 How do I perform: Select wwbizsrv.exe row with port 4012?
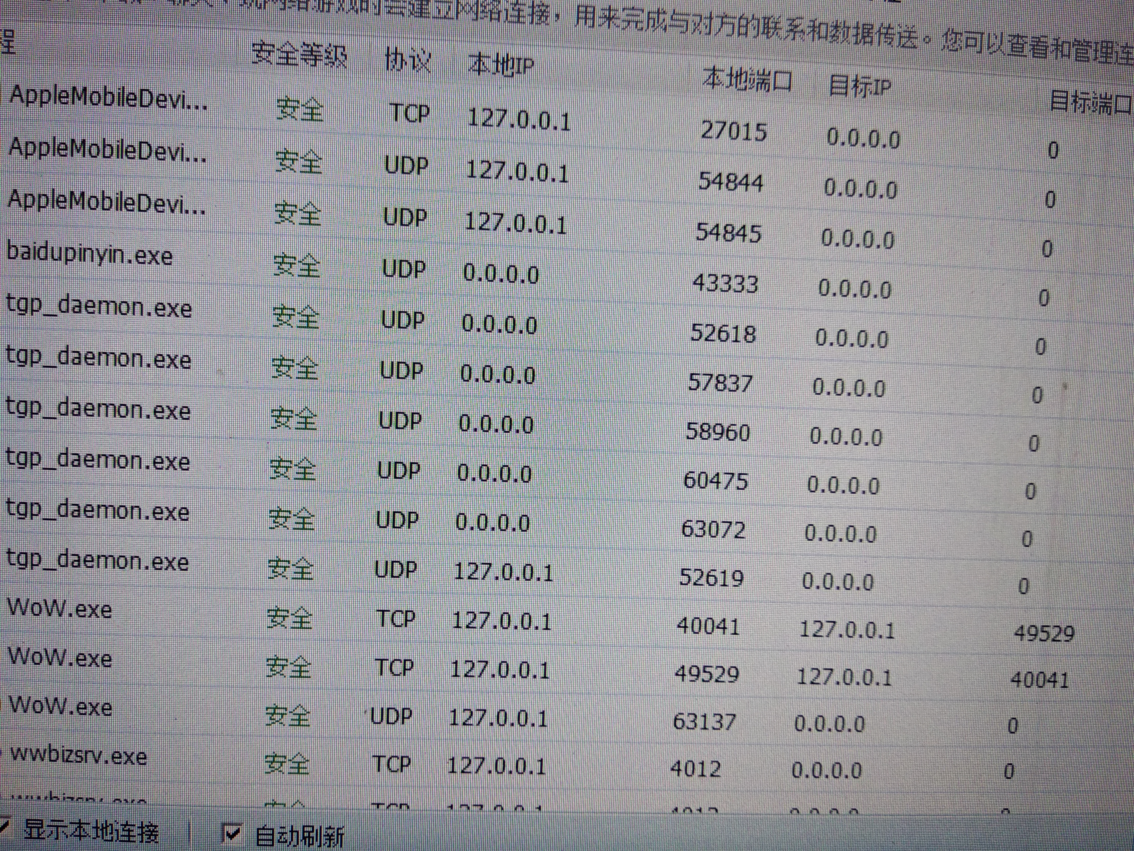click(x=79, y=756)
